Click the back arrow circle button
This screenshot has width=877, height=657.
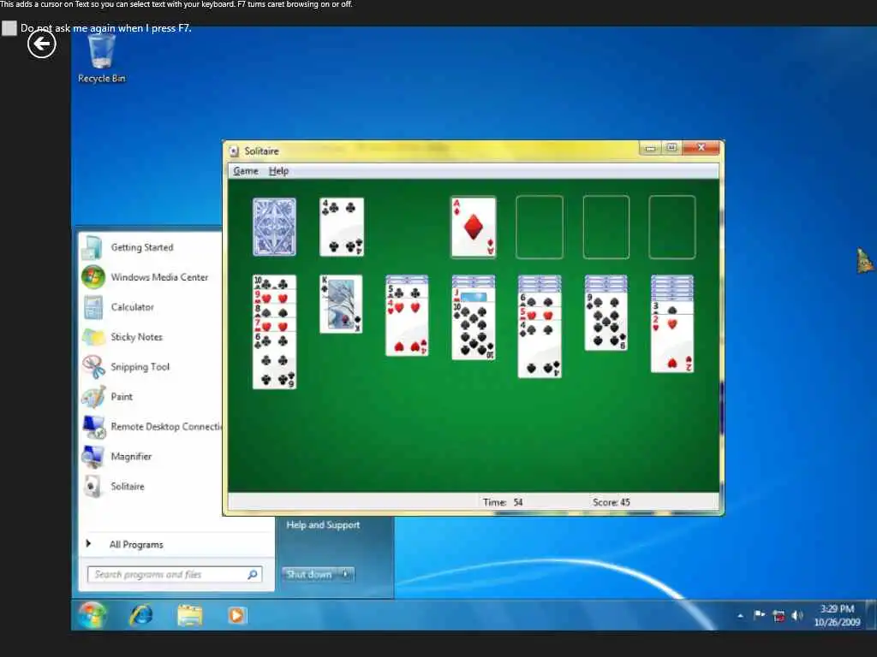(42, 44)
